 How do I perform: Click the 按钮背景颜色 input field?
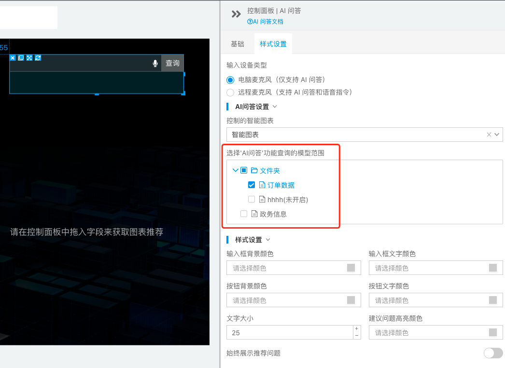tap(294, 300)
